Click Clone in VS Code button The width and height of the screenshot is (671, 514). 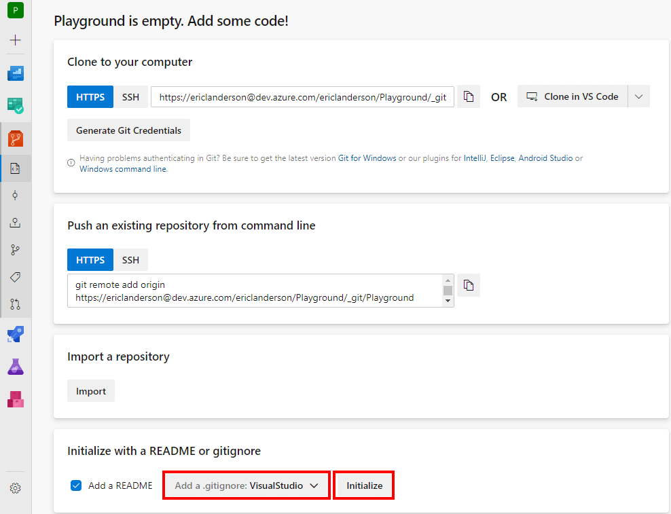(573, 96)
